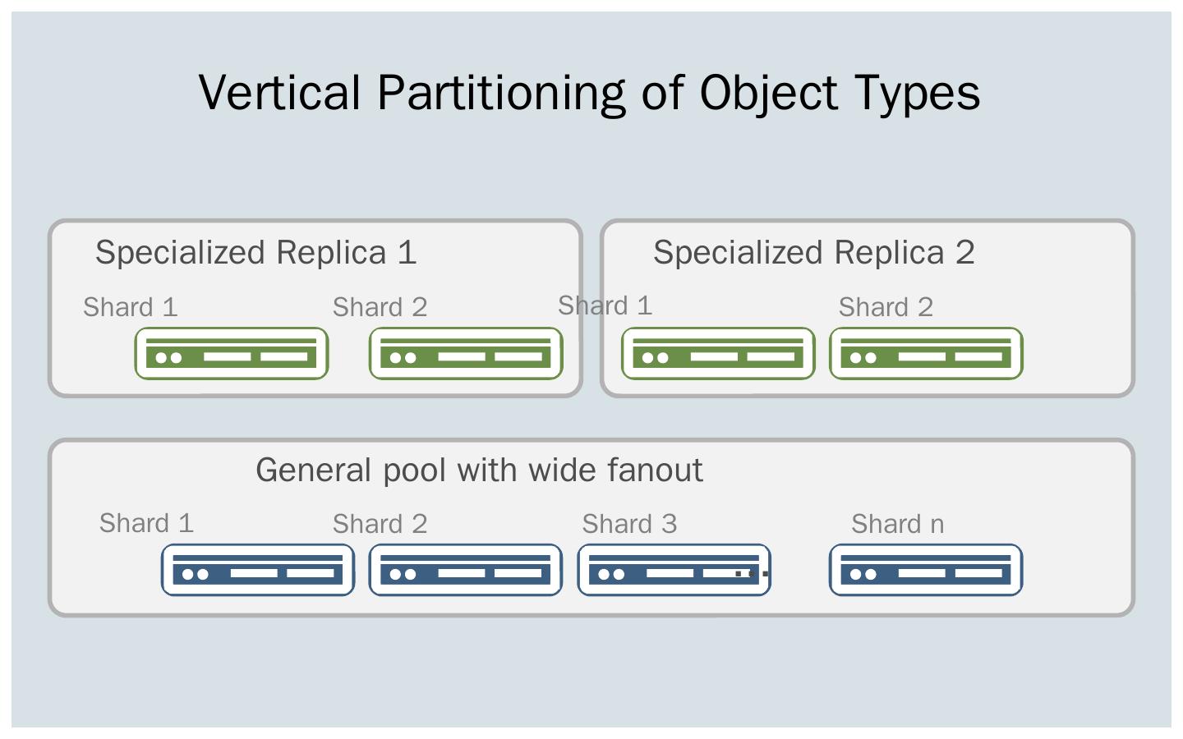The image size is (1183, 739).
Task: Select the 'Shard n' label
Action: [897, 524]
